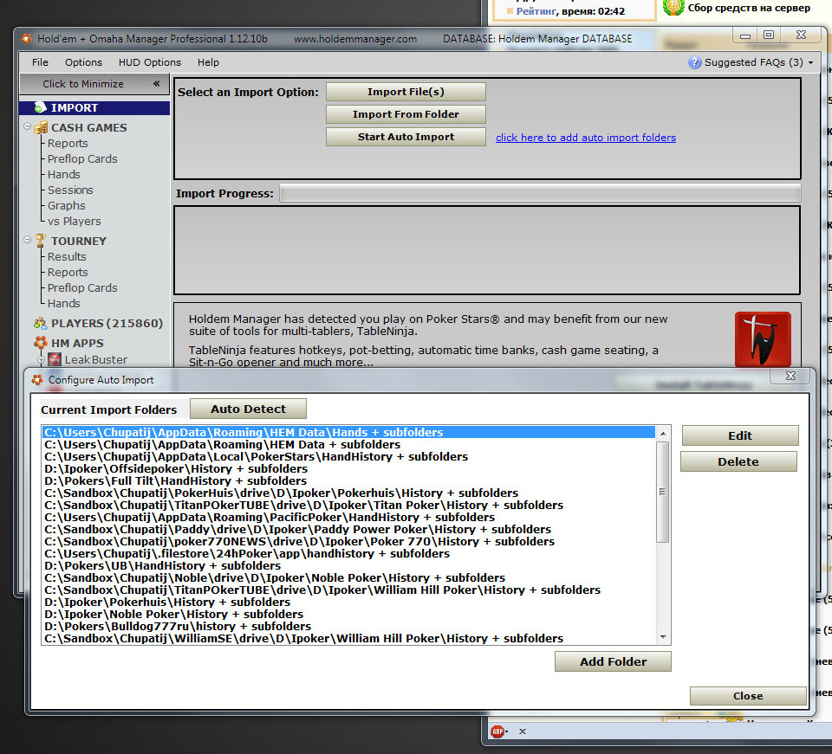Screen dimensions: 832x754
Task: Click the Configure Auto Import dialog title icon
Action: tap(37, 380)
